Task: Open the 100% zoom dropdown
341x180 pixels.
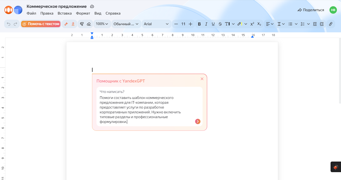Action: [102, 24]
